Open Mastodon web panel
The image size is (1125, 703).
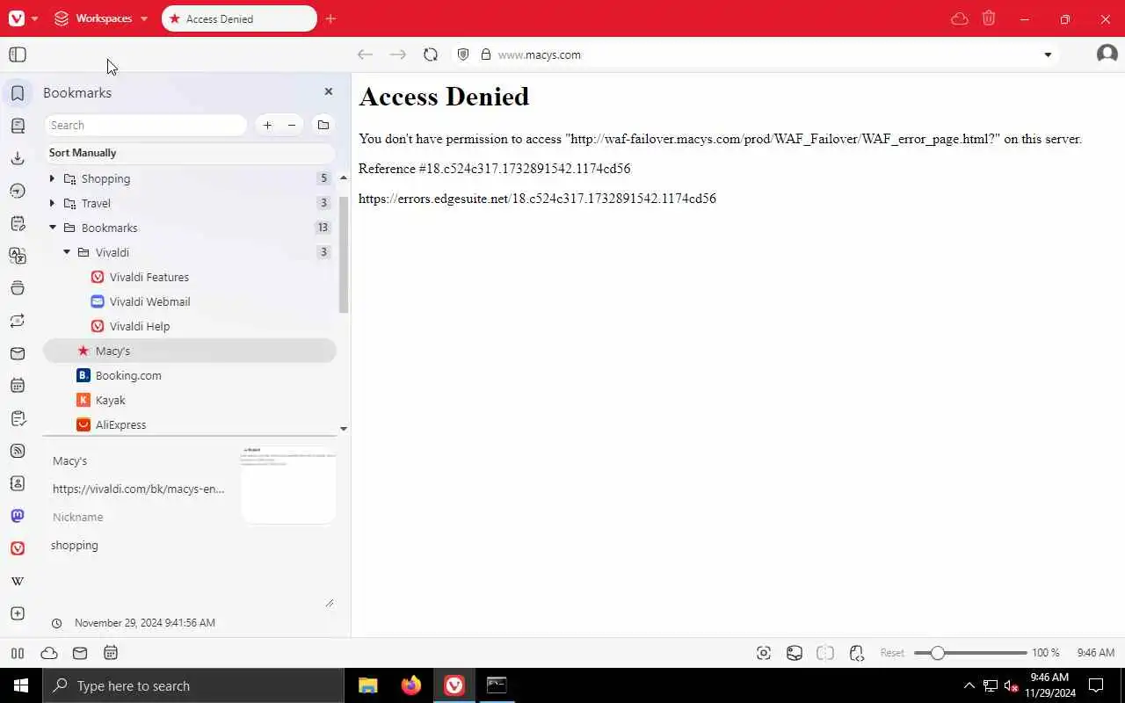tap(18, 516)
